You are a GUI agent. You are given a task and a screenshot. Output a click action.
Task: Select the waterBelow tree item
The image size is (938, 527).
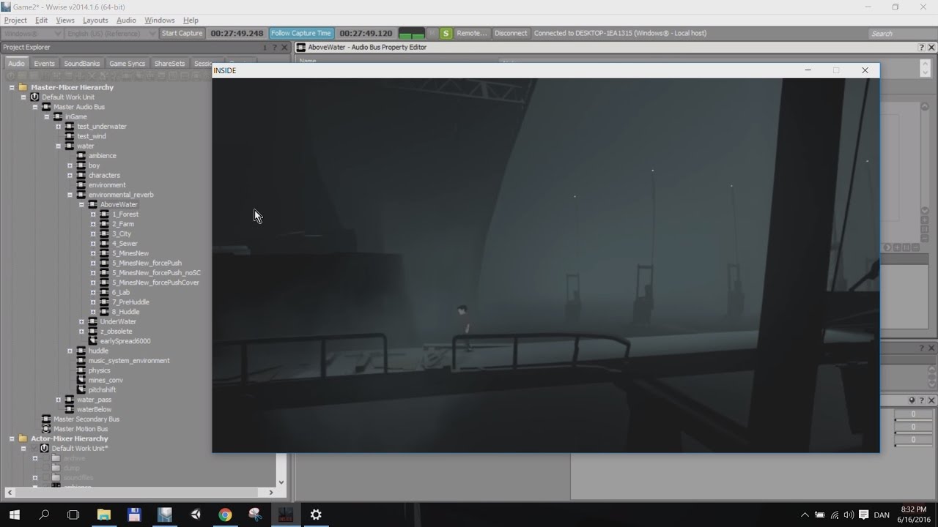click(94, 409)
